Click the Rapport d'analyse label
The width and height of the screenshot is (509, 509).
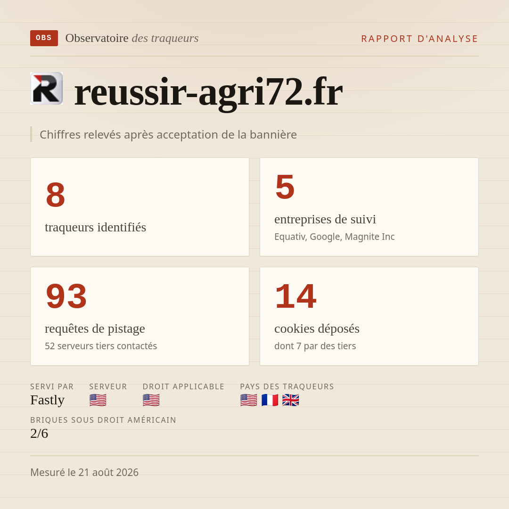coord(420,39)
